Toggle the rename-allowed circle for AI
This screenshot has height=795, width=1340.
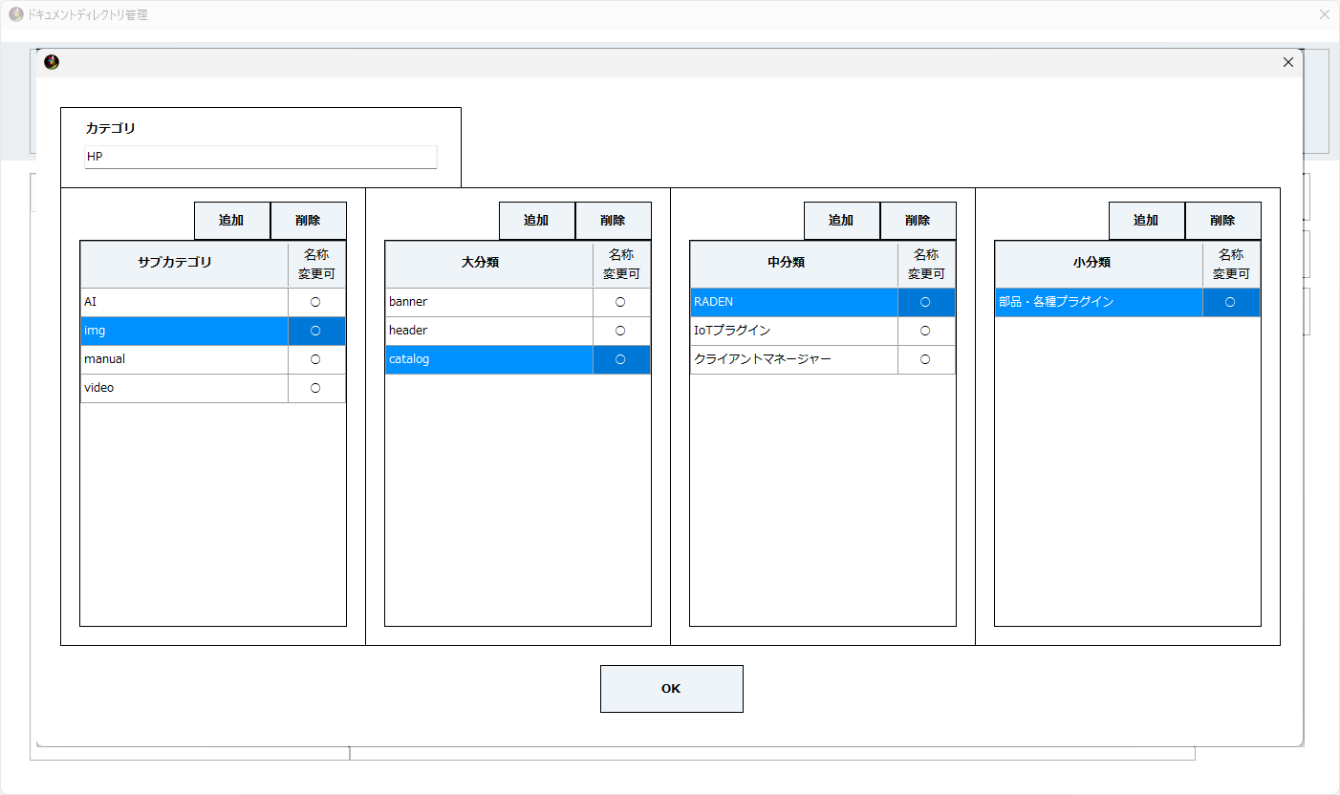coord(315,302)
